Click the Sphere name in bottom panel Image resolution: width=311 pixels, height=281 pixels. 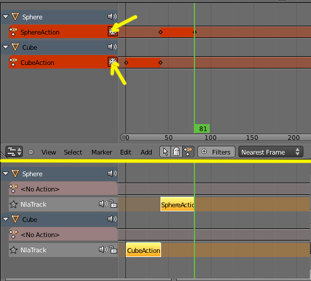coord(32,174)
